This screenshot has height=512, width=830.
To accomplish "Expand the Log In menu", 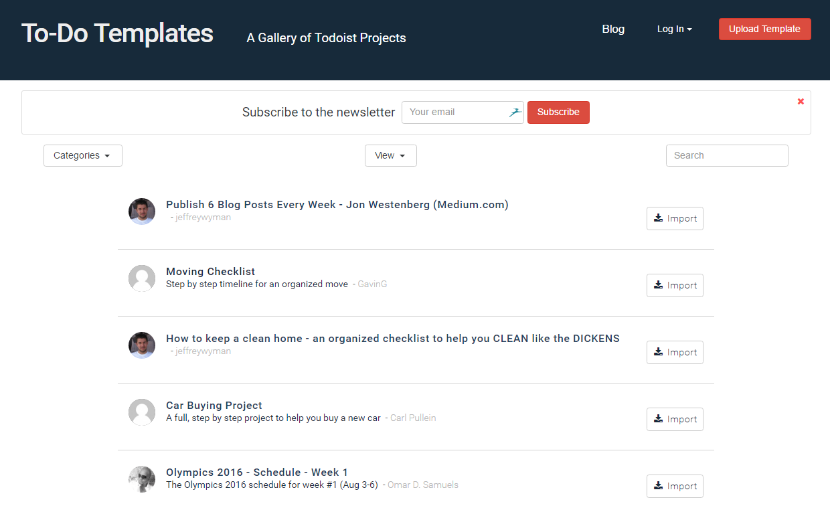I will tap(674, 29).
